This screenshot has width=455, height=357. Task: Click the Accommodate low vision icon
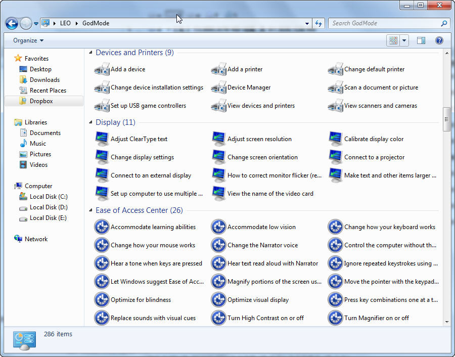click(218, 227)
